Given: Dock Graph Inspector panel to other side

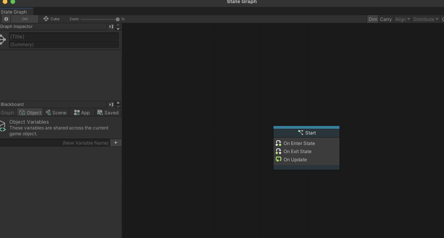Looking at the screenshot, I should [x=111, y=27].
